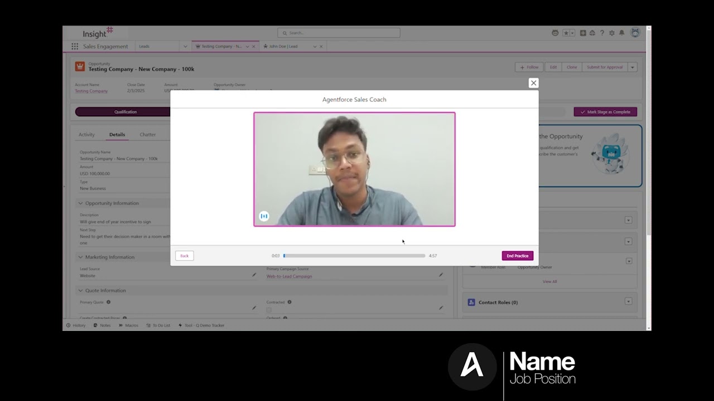This screenshot has width=714, height=401.
Task: Click the Edit record button
Action: pyautogui.click(x=553, y=67)
